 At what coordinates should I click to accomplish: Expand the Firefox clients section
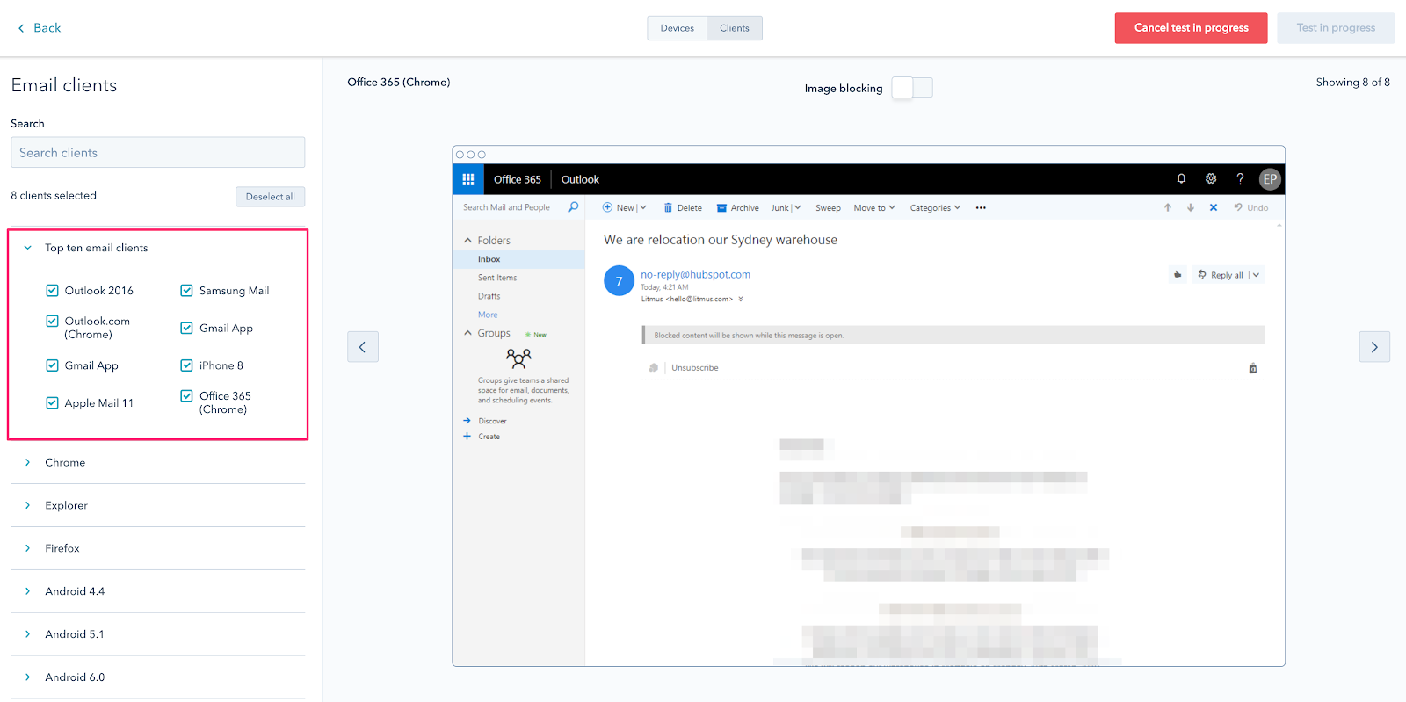[27, 548]
